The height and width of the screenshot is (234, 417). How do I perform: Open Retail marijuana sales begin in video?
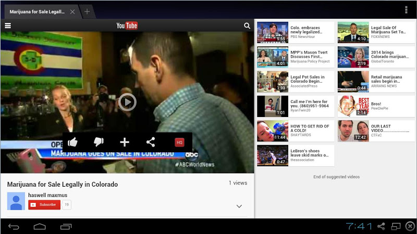click(x=376, y=82)
